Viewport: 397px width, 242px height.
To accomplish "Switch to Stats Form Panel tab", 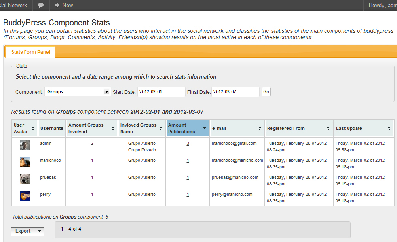I will 31,52.
